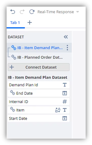Select the End Date field

(x=39, y=93)
